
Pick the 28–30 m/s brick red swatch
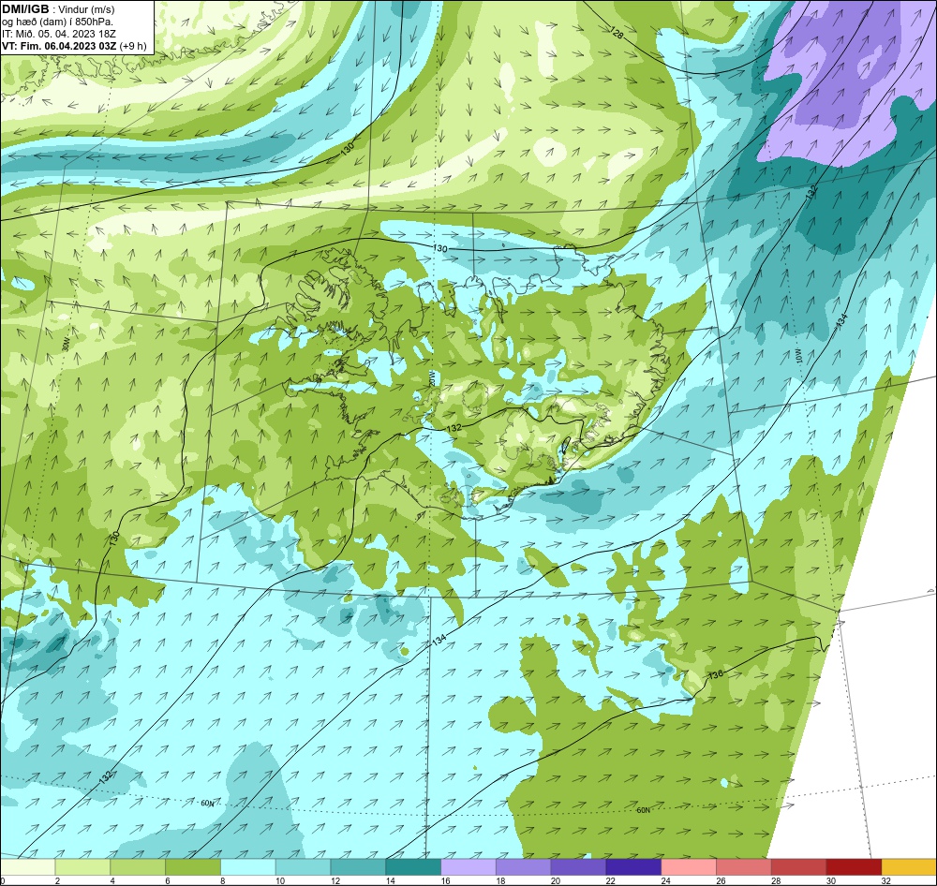point(799,867)
